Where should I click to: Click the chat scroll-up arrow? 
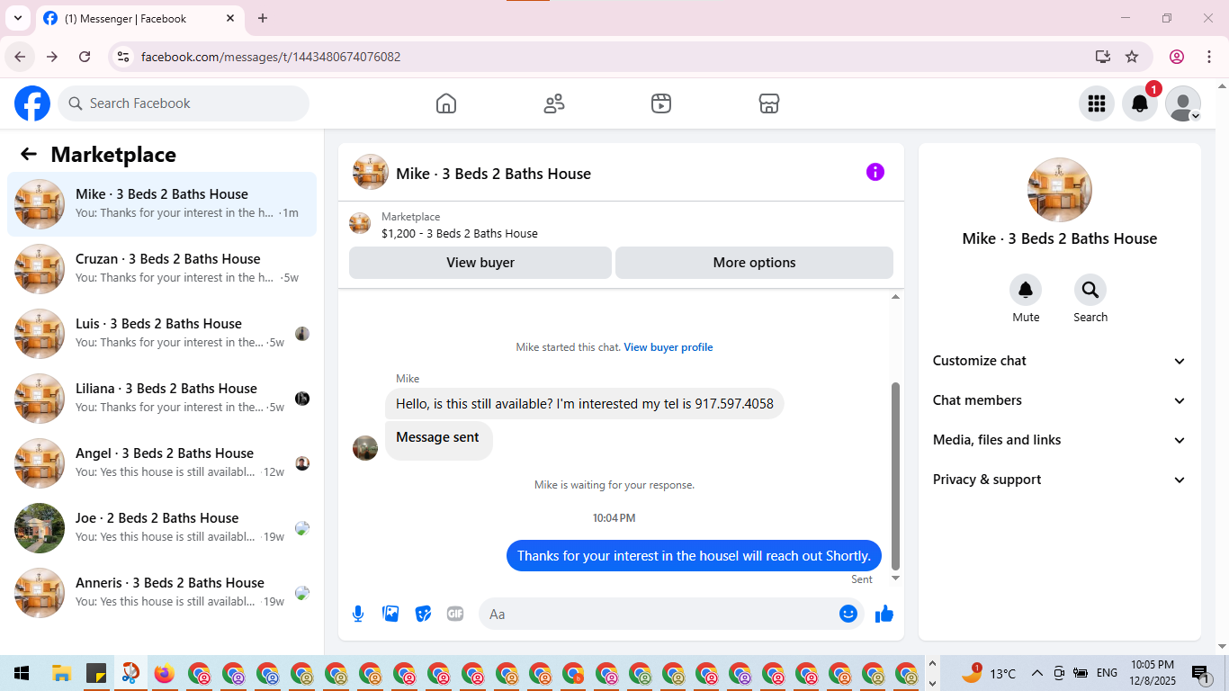pyautogui.click(x=895, y=297)
